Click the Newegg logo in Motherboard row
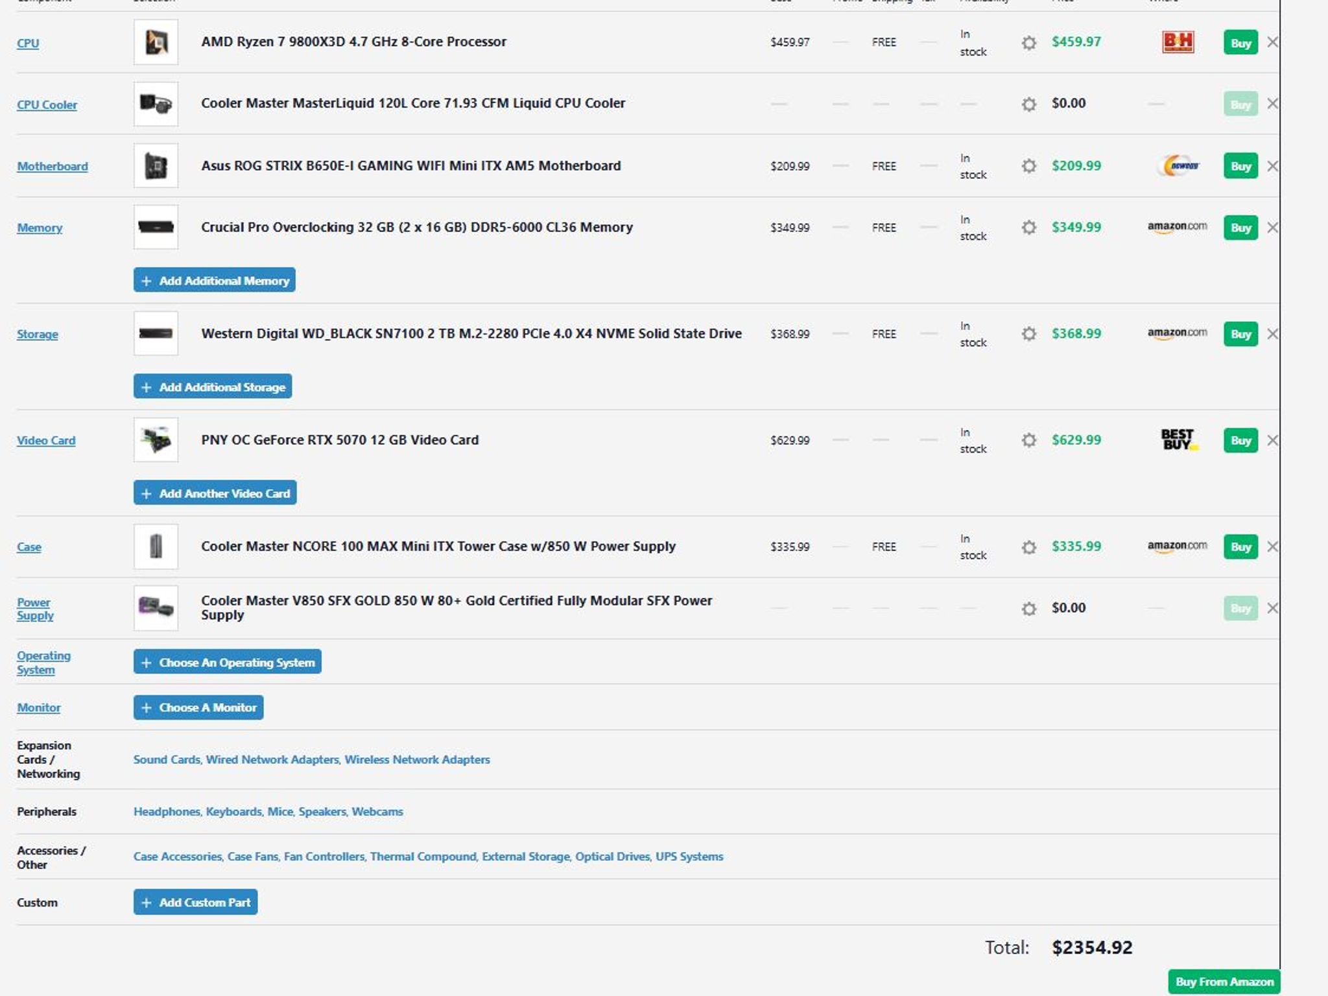This screenshot has width=1328, height=996. coord(1178,166)
